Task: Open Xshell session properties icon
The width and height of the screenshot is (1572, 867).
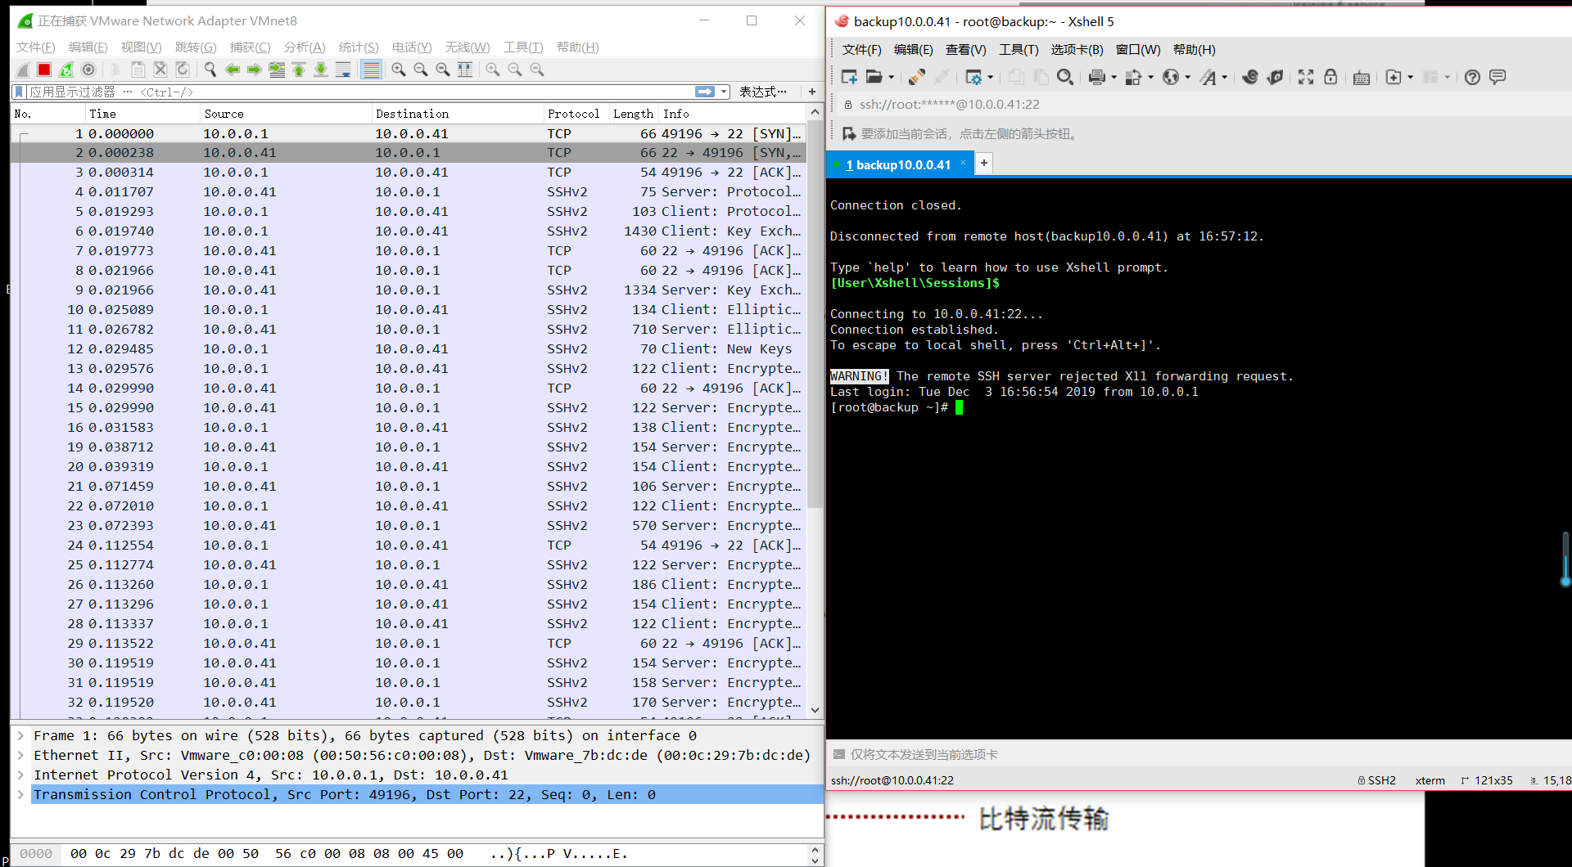Action: pos(973,77)
